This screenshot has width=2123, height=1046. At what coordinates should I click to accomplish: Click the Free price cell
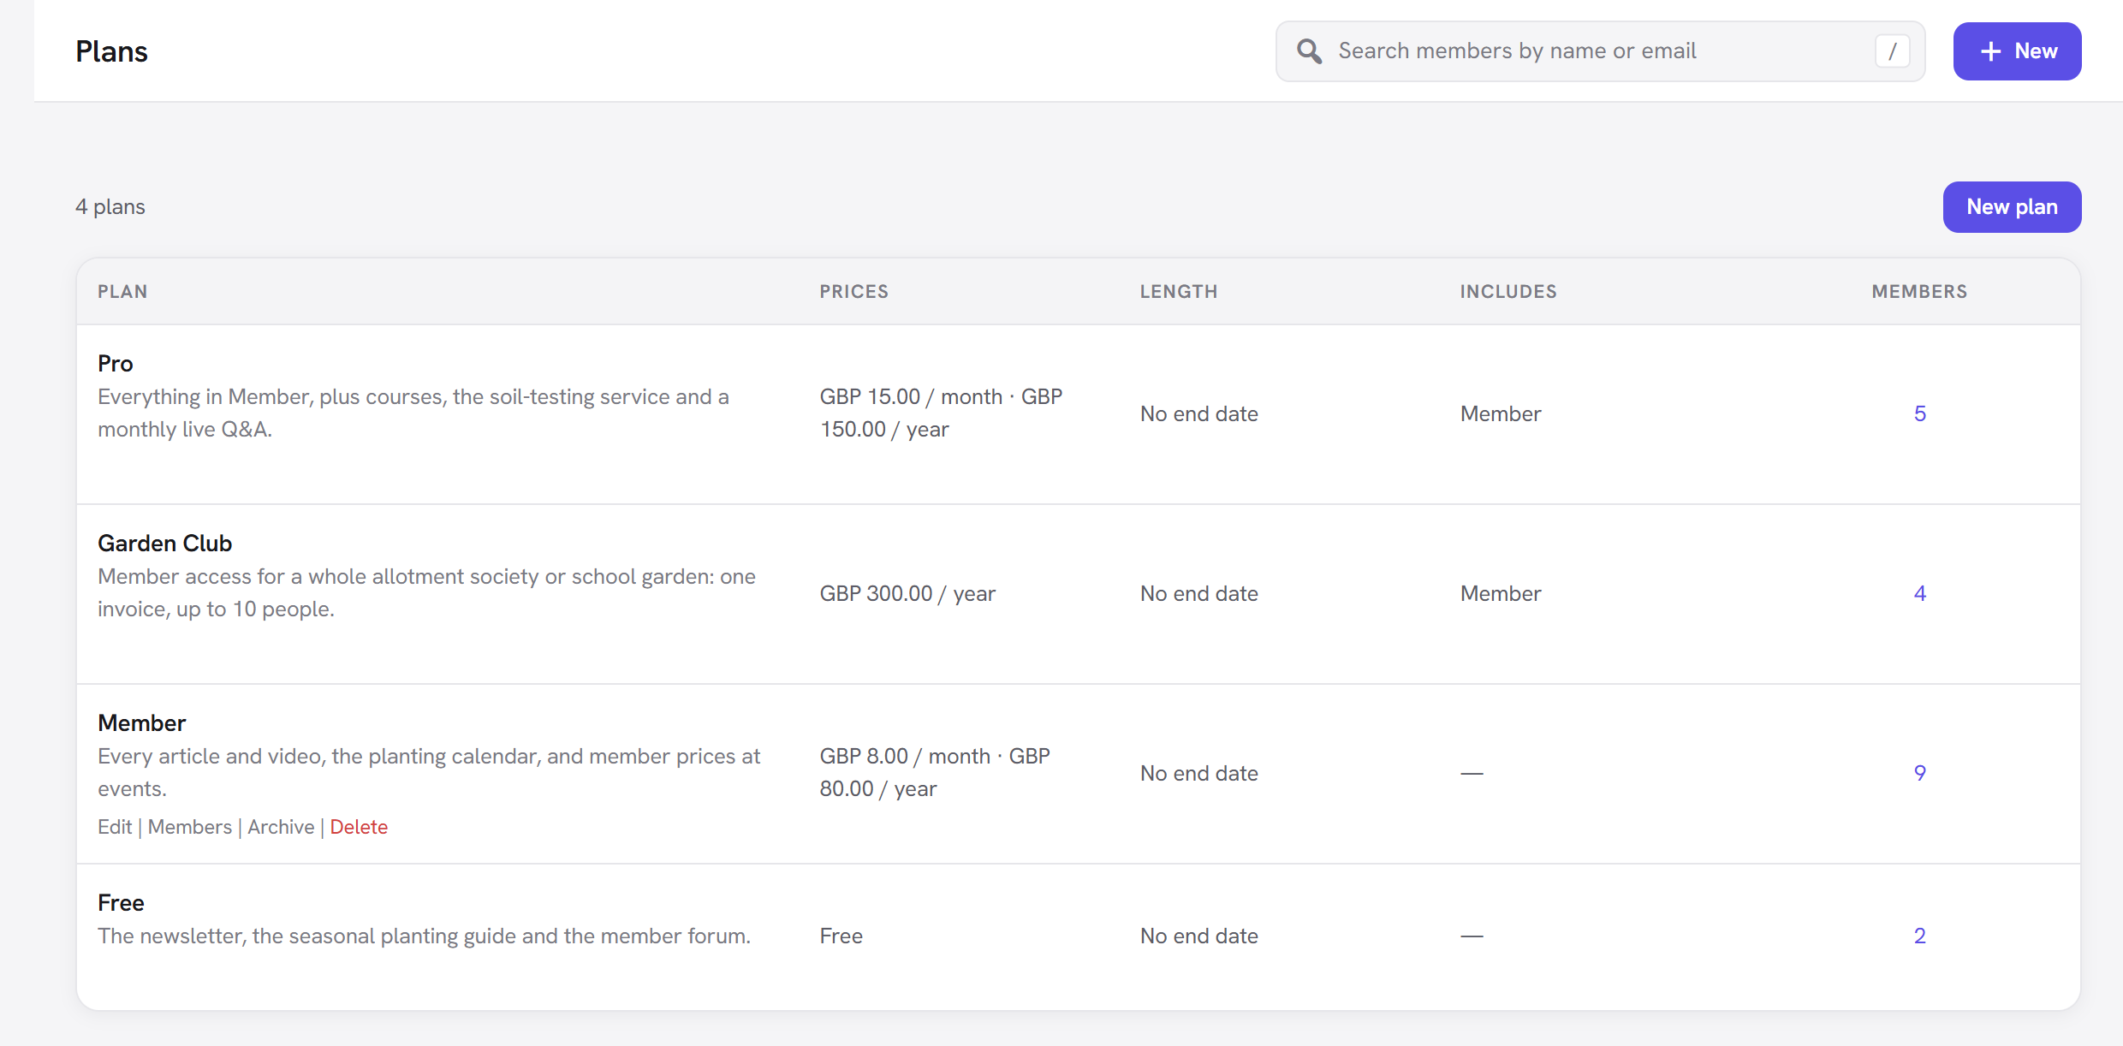[x=841, y=936]
